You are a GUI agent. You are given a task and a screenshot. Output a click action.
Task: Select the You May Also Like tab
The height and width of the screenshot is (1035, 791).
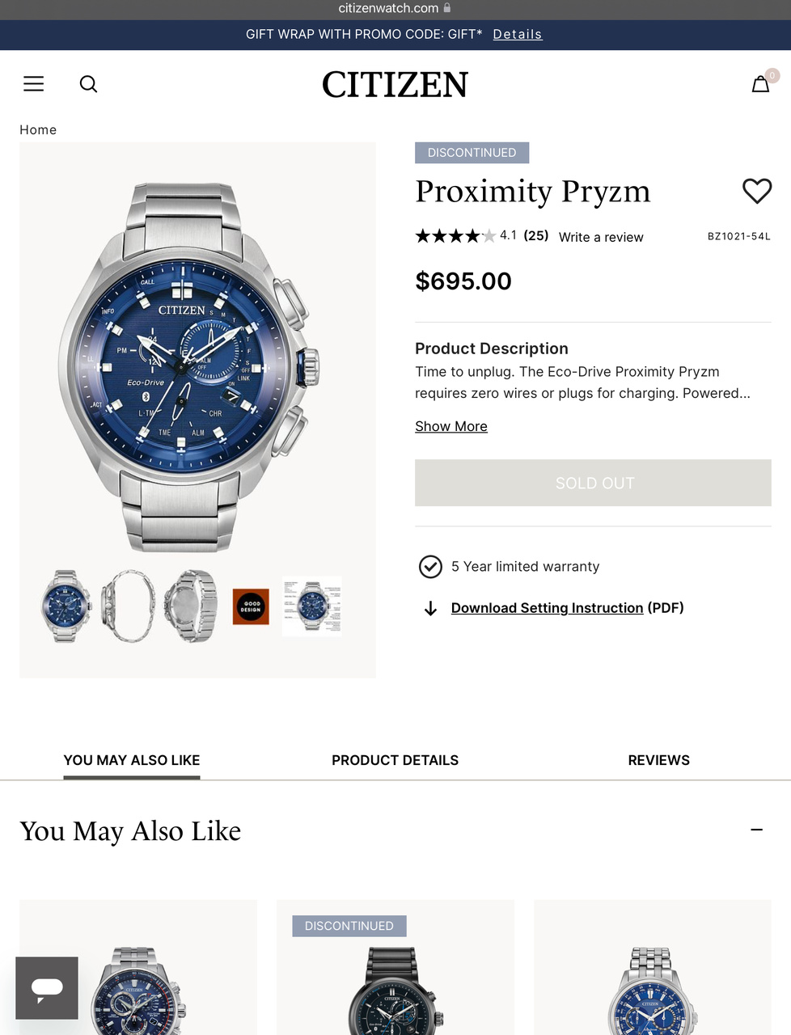coord(132,760)
